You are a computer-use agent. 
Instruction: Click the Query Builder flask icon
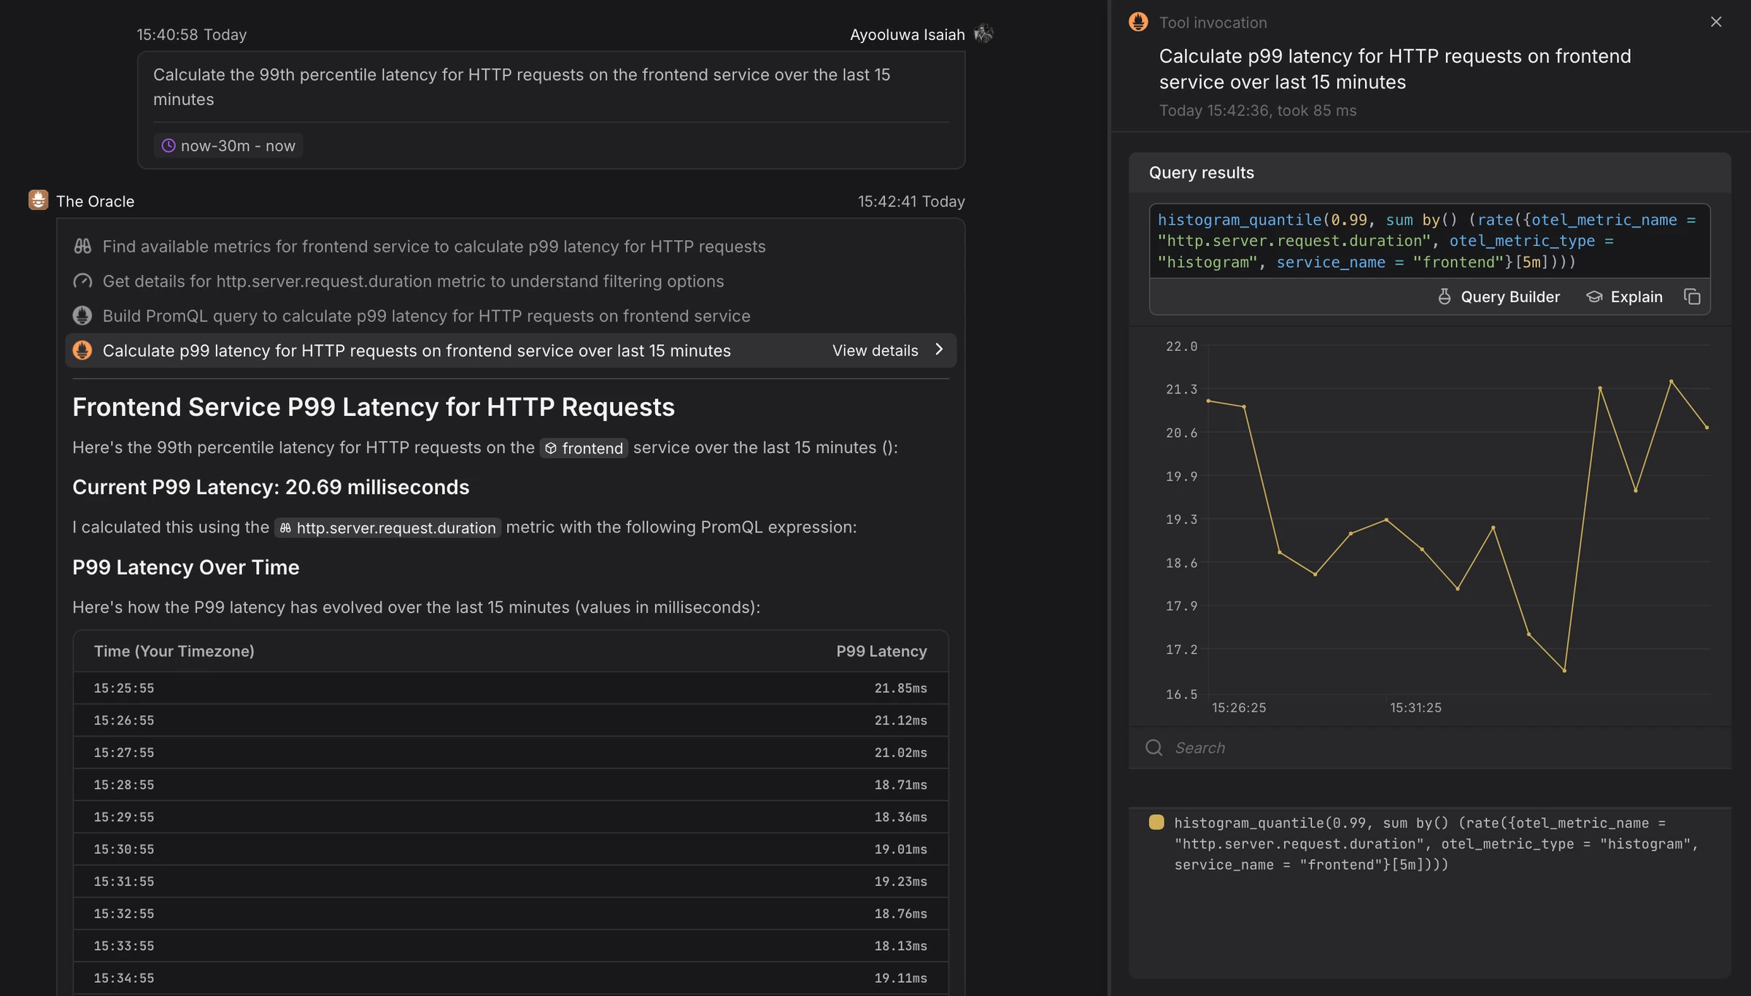click(x=1444, y=296)
